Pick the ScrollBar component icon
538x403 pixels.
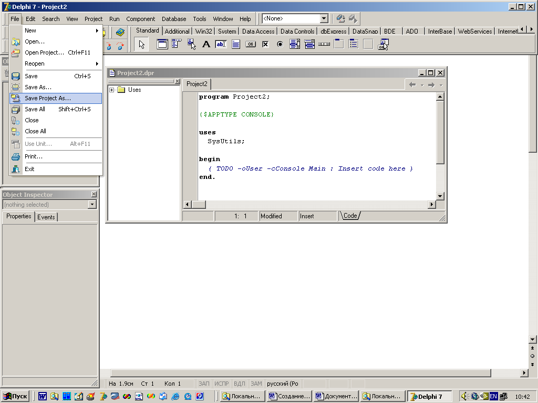click(x=324, y=44)
